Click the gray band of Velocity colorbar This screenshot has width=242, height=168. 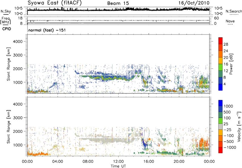tap(221, 126)
